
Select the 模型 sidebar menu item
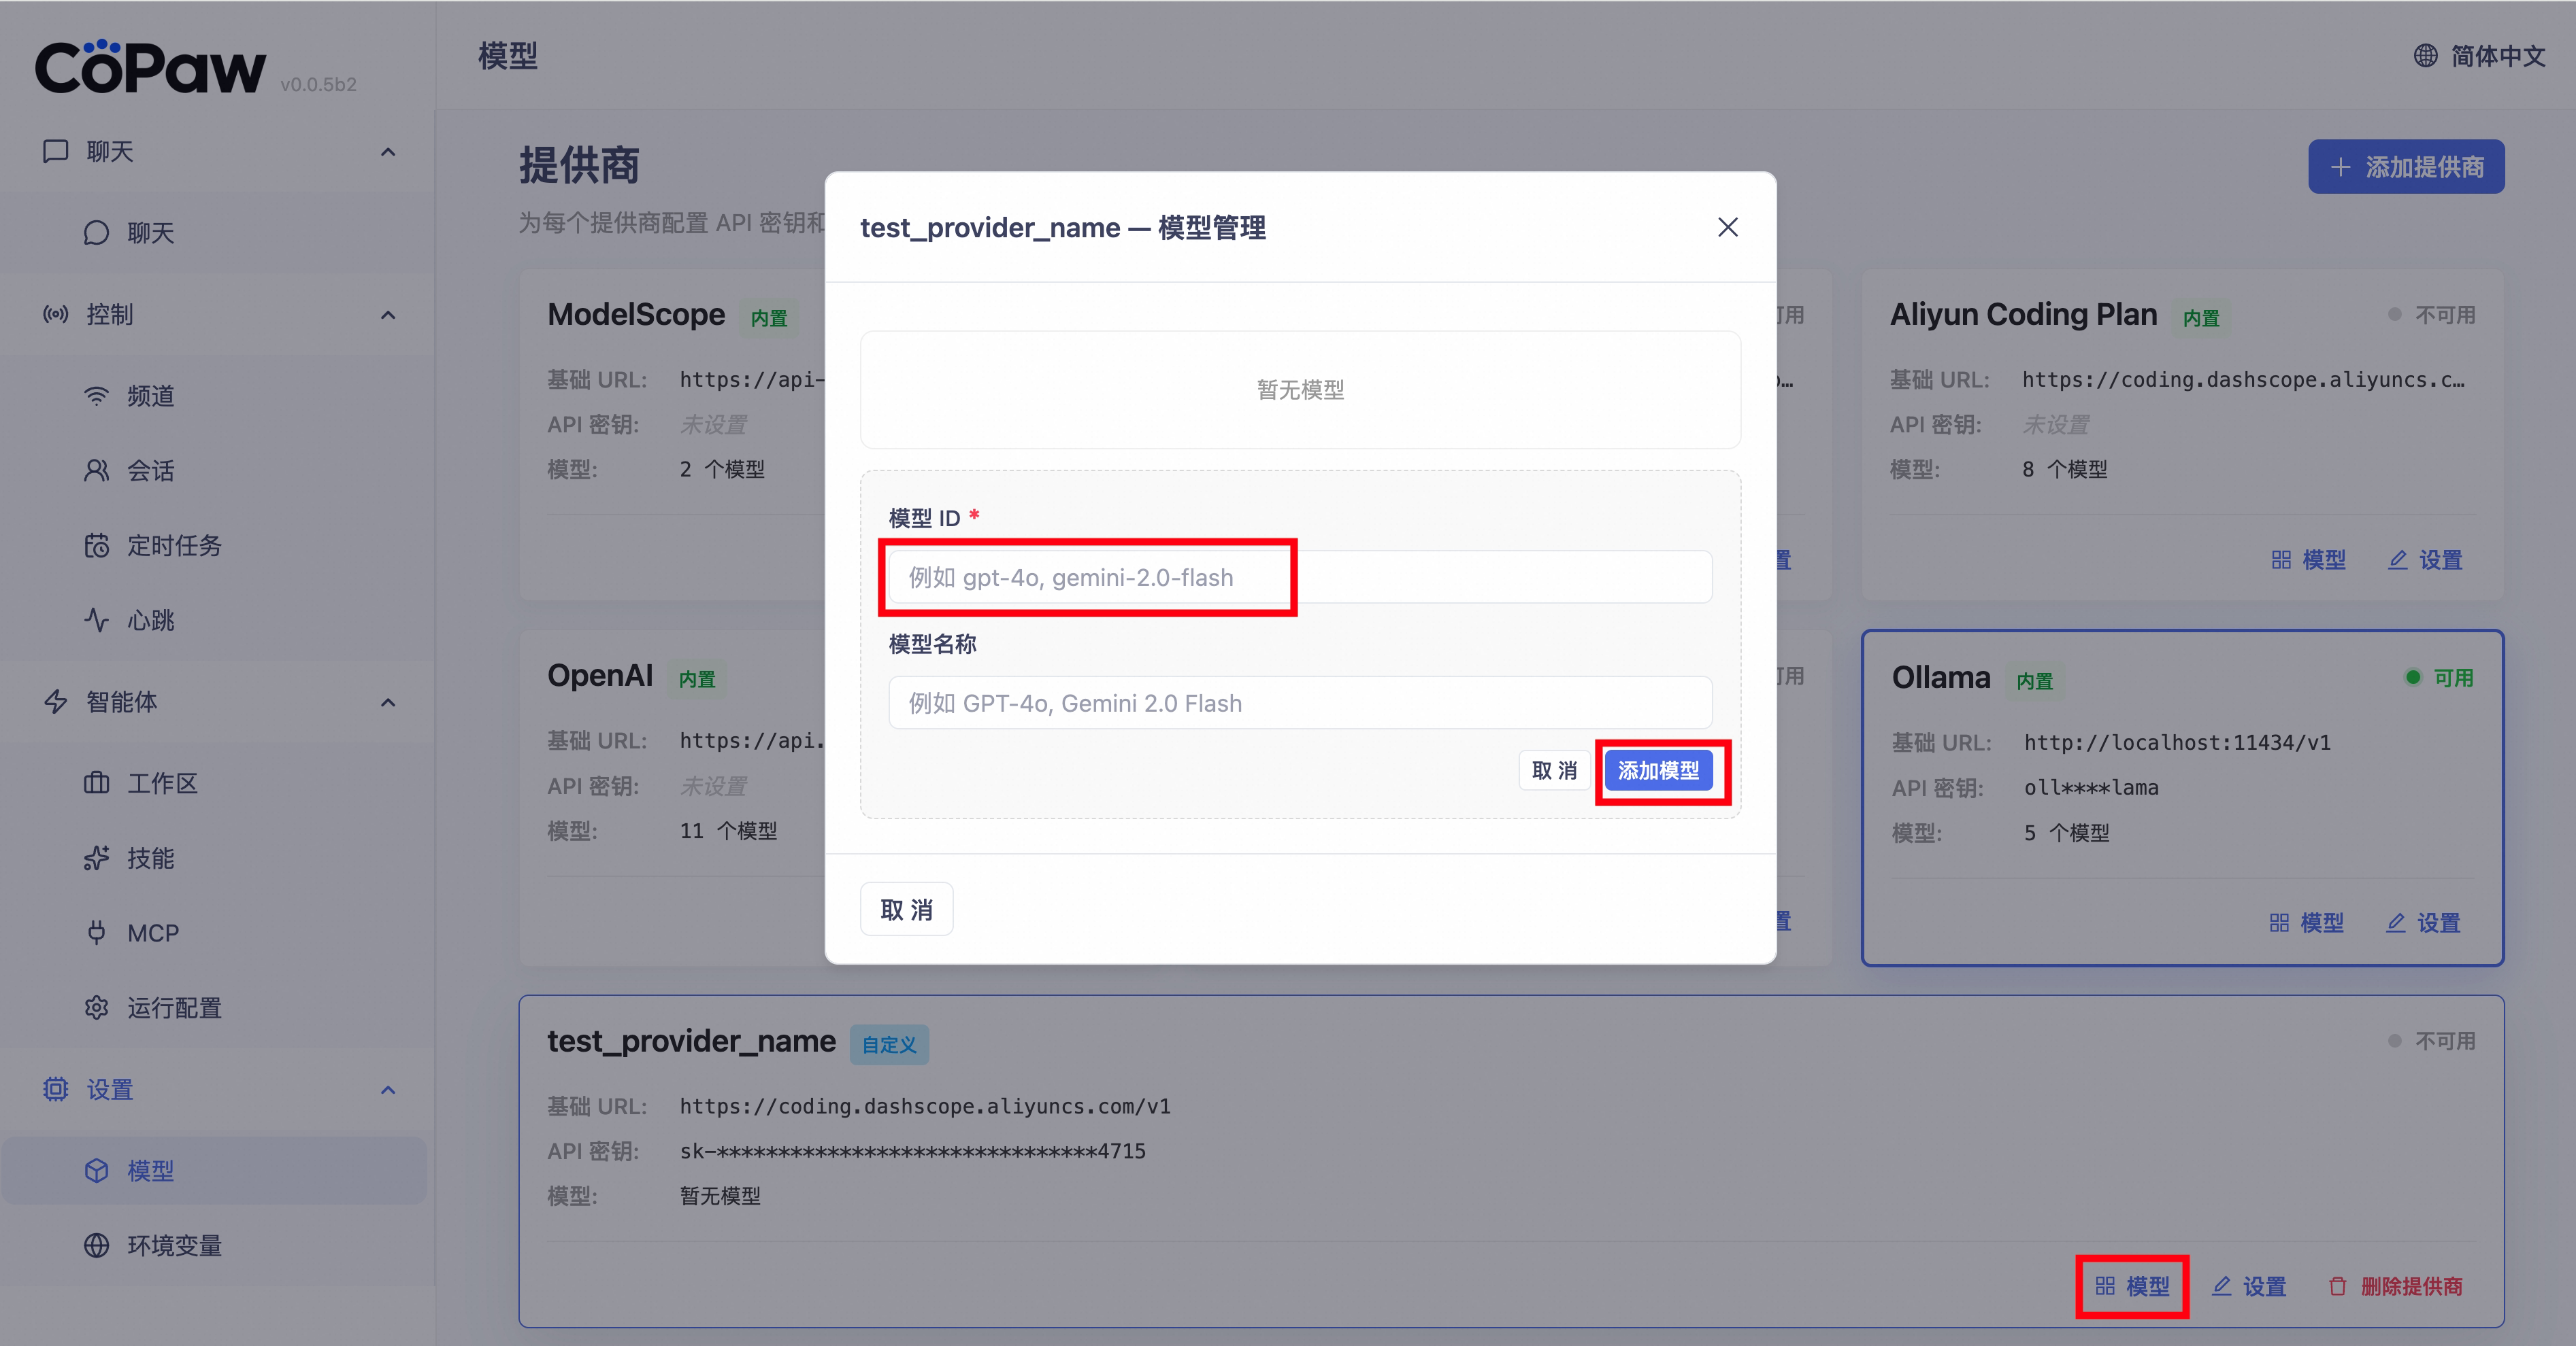point(150,1171)
